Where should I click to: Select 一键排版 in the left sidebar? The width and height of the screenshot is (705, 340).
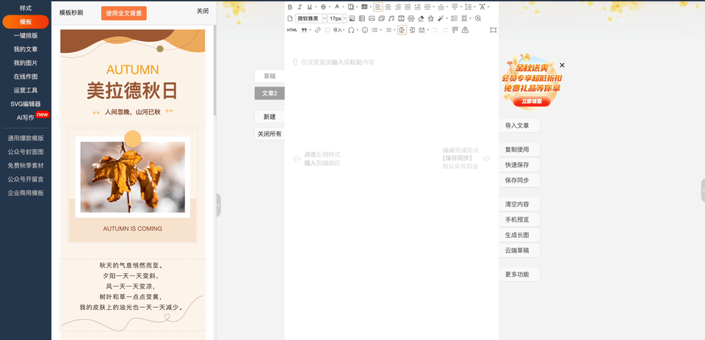(x=26, y=35)
